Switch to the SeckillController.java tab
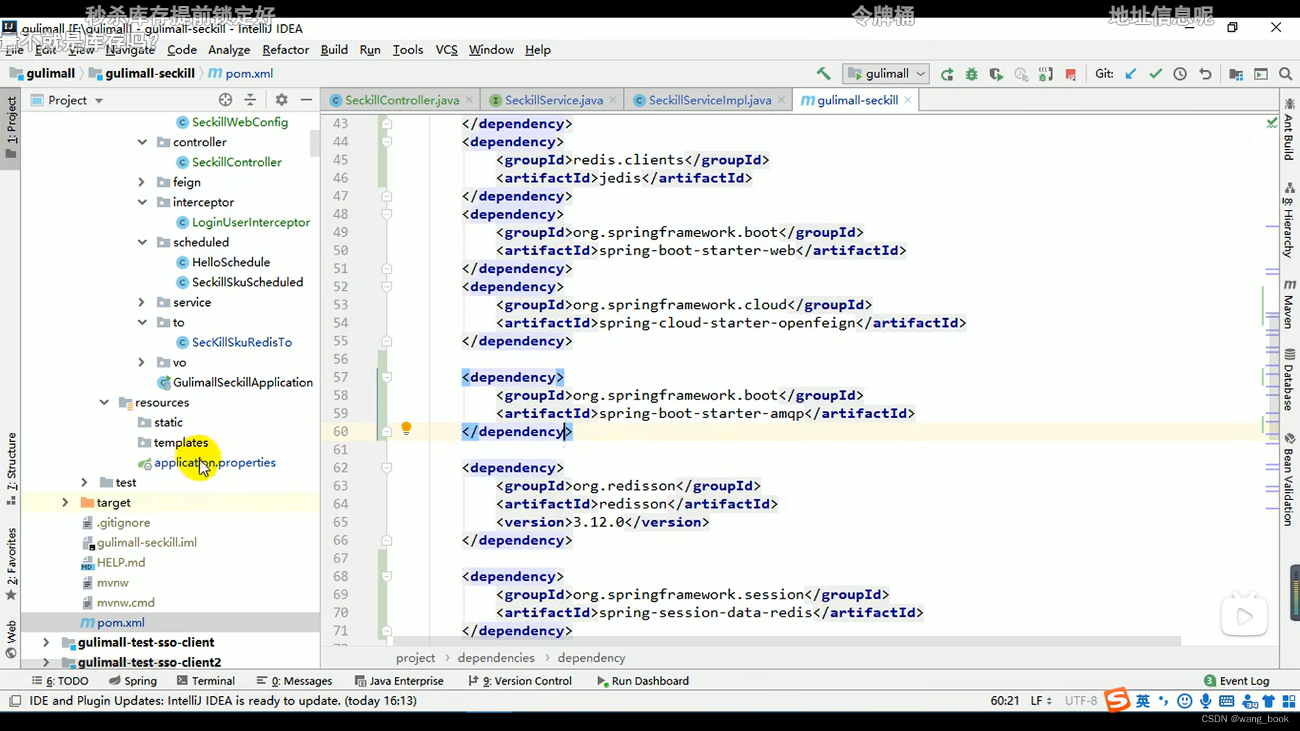The width and height of the screenshot is (1300, 731). 402,100
